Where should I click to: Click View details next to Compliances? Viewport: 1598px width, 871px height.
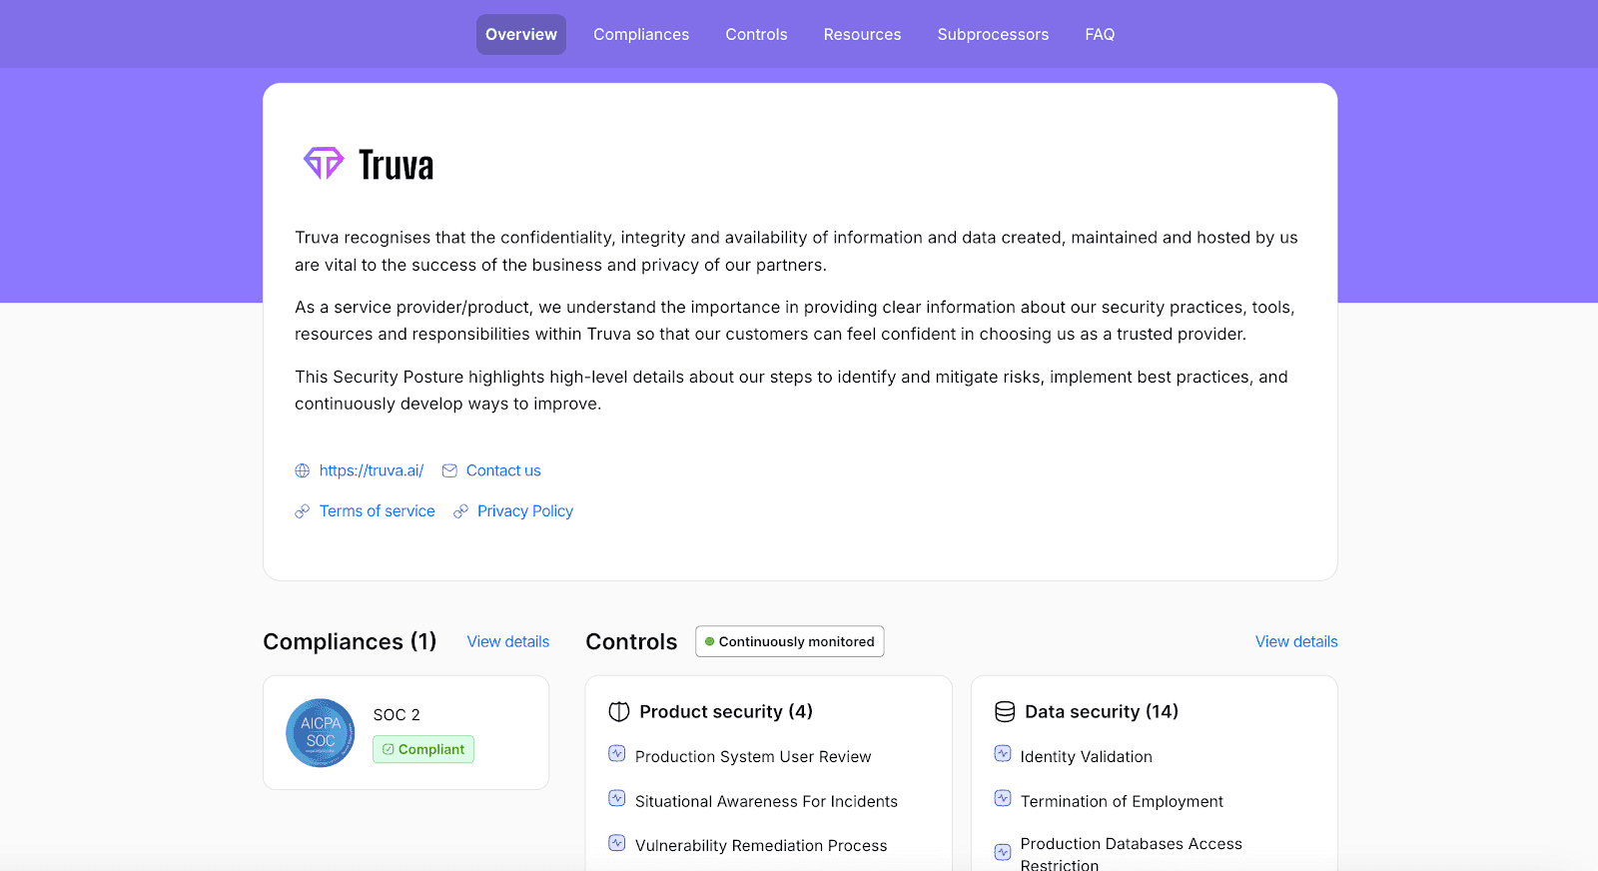click(x=508, y=641)
